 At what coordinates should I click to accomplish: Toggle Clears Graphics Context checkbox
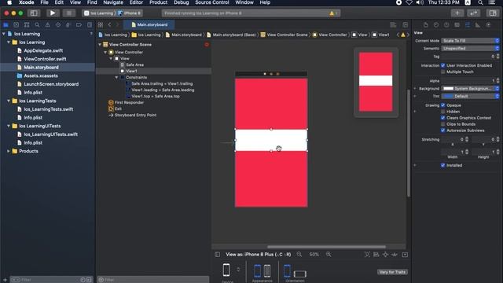pos(443,118)
